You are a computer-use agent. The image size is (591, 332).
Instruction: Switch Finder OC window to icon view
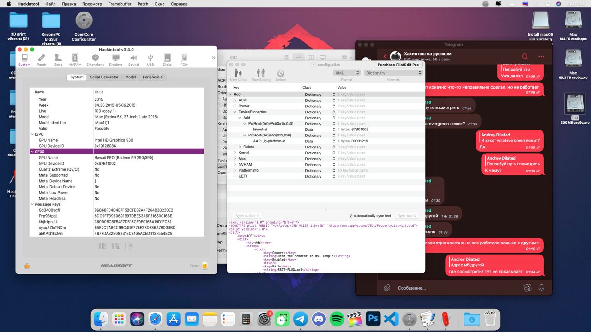287,58
